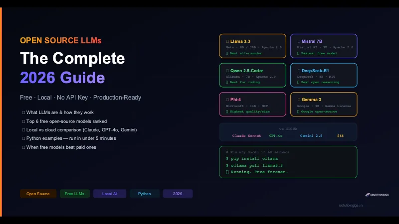
Task: Click the DeepSeek-R1 model card
Action: tap(324, 75)
